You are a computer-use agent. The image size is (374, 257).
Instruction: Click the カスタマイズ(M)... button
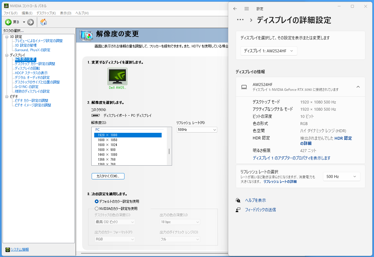click(x=108, y=176)
